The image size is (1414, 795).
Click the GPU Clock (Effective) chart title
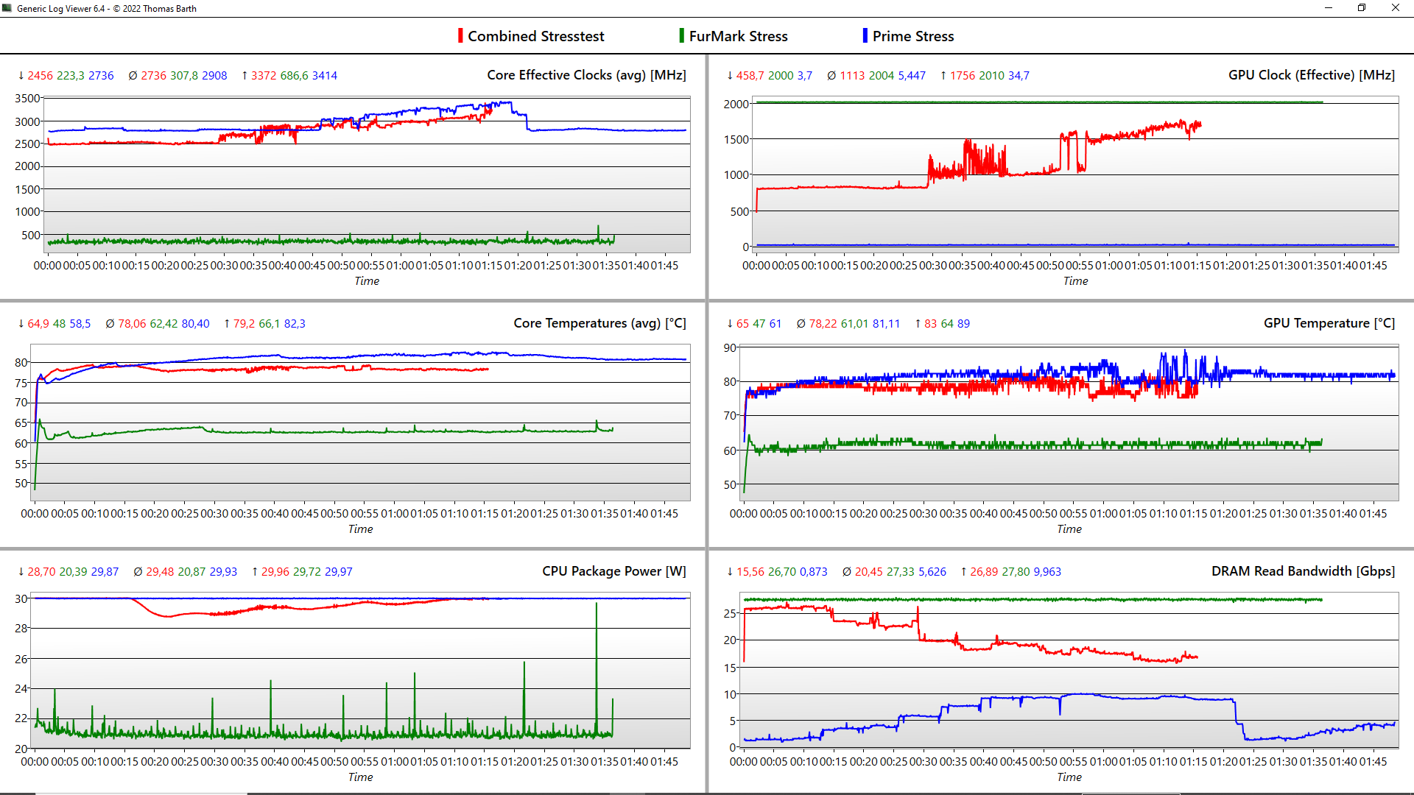(x=1311, y=75)
